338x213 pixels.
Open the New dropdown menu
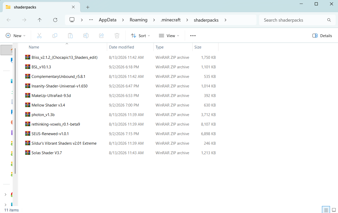(16, 36)
